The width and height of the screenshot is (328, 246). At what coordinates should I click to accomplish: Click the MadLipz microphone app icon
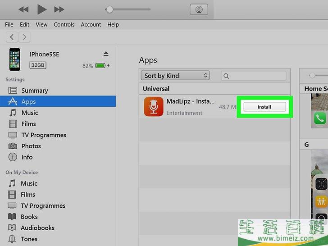pyautogui.click(x=154, y=106)
